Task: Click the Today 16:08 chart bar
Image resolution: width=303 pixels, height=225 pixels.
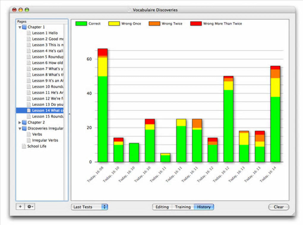Action: 102,105
